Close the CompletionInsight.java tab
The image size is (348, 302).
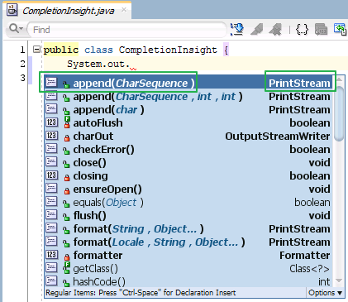point(124,10)
